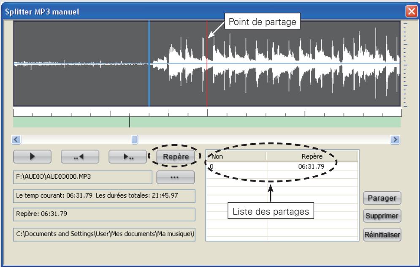Click the output folder path field
Viewport: 420px width, 267px height.
[104, 234]
